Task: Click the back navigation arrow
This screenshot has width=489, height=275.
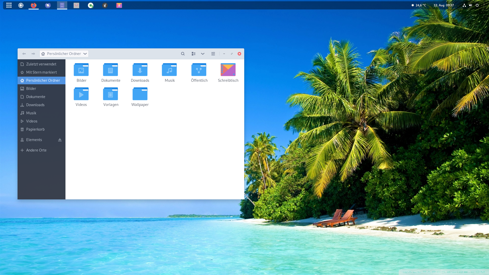Action: point(24,54)
